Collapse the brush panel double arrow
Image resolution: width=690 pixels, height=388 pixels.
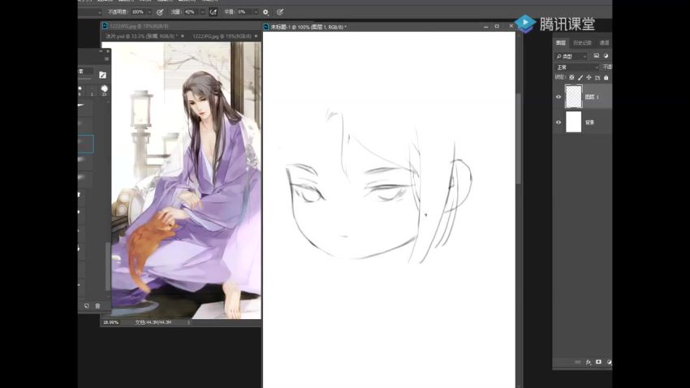[x=101, y=51]
